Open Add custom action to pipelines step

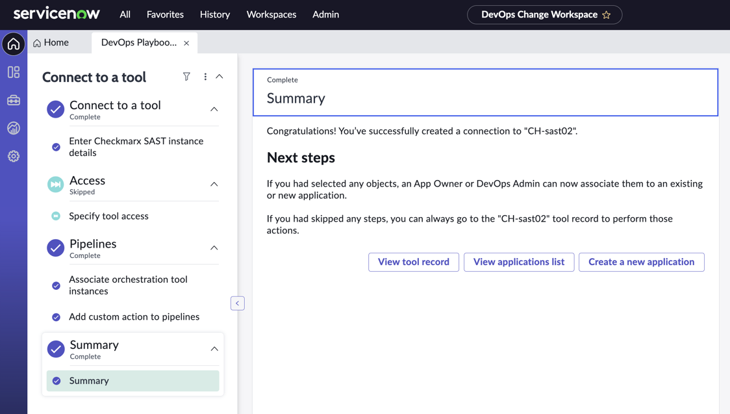coord(134,317)
